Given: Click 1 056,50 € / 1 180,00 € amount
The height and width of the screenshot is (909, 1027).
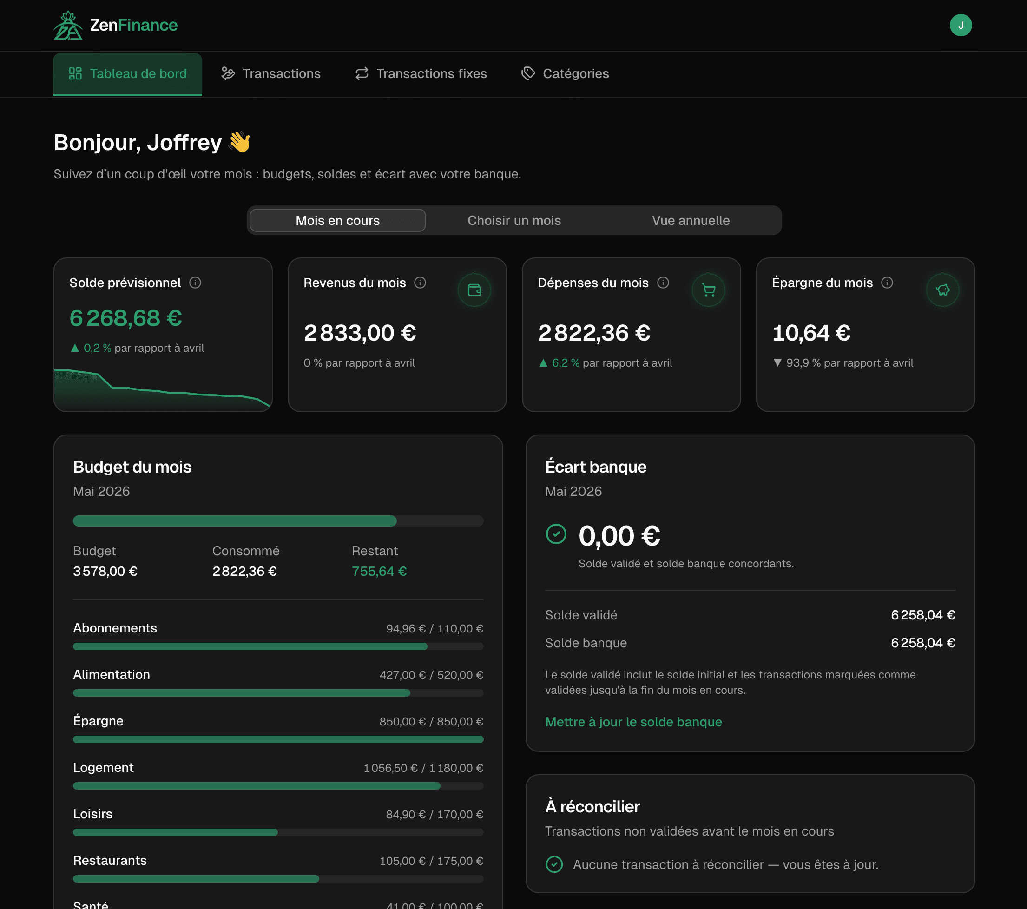Looking at the screenshot, I should pyautogui.click(x=423, y=768).
